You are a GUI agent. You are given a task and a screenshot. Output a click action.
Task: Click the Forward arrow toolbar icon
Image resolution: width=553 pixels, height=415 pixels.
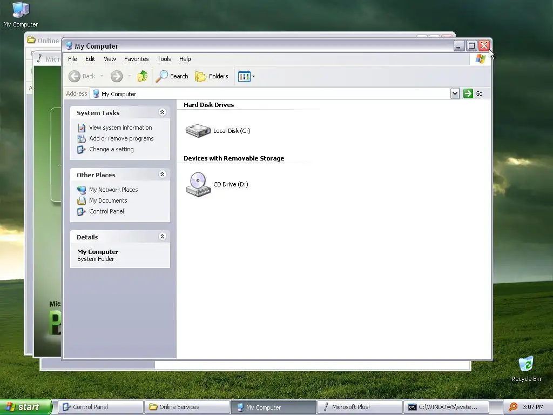click(117, 76)
